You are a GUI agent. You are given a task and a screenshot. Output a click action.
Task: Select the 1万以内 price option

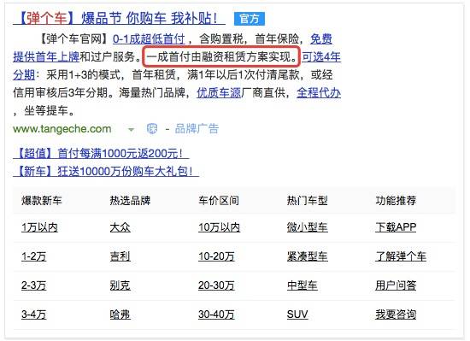point(39,227)
